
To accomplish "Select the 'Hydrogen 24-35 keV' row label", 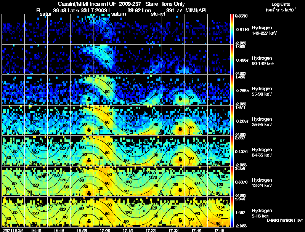I will point(262,152).
